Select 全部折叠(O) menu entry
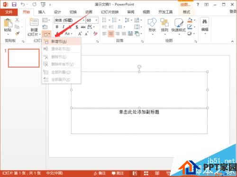Image resolution: width=237 pixels, height=177 pixels. (62, 72)
